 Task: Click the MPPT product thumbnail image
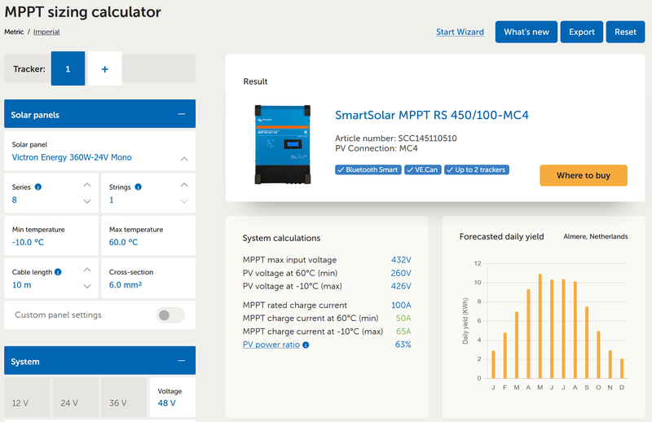point(283,144)
